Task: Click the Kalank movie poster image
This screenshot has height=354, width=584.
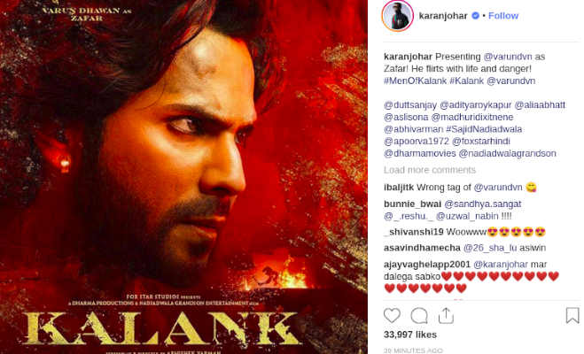Action: pos(183,177)
